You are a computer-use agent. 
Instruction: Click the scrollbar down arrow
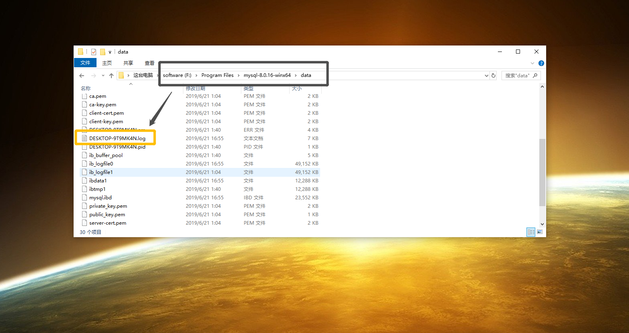(x=542, y=224)
